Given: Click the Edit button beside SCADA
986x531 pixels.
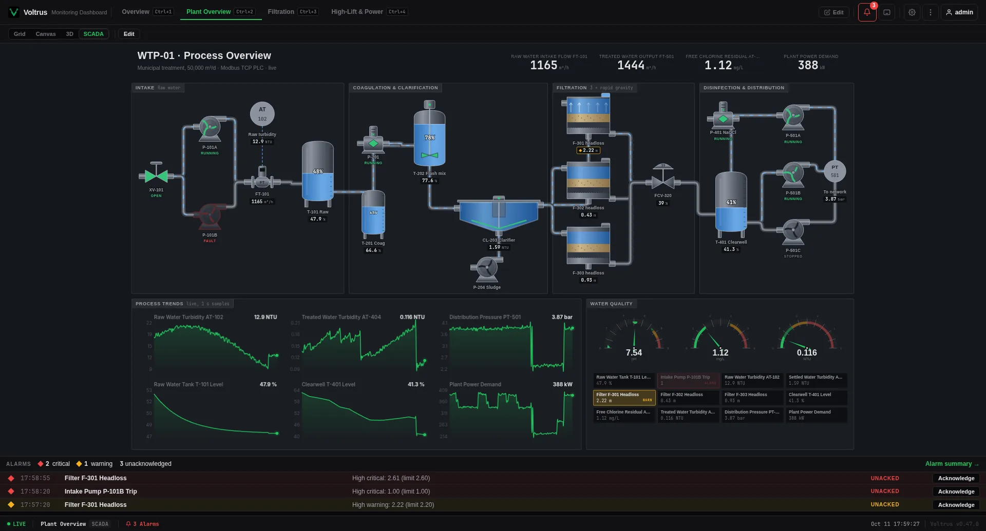Looking at the screenshot, I should click(x=129, y=34).
